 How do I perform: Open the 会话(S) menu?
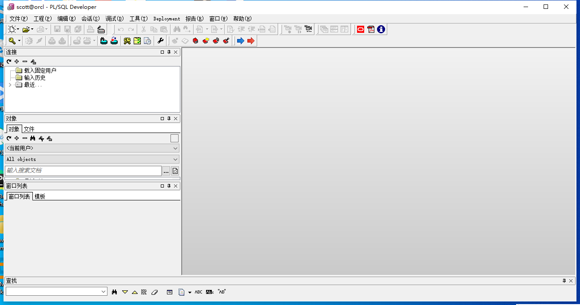click(x=91, y=19)
